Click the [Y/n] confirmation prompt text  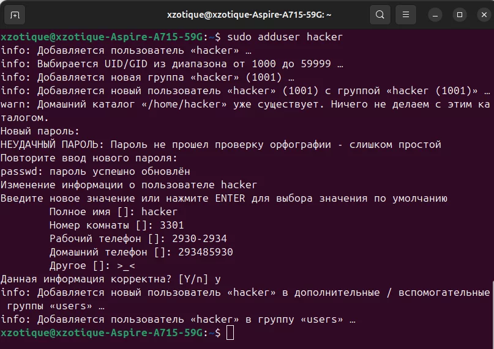point(194,279)
